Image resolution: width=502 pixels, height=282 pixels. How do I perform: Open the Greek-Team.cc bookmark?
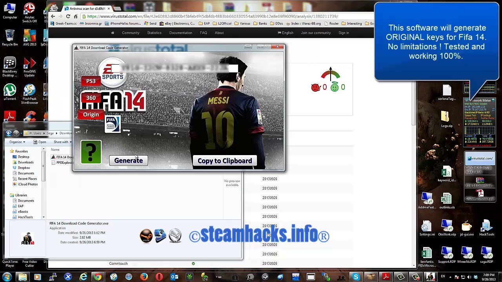coord(64,23)
